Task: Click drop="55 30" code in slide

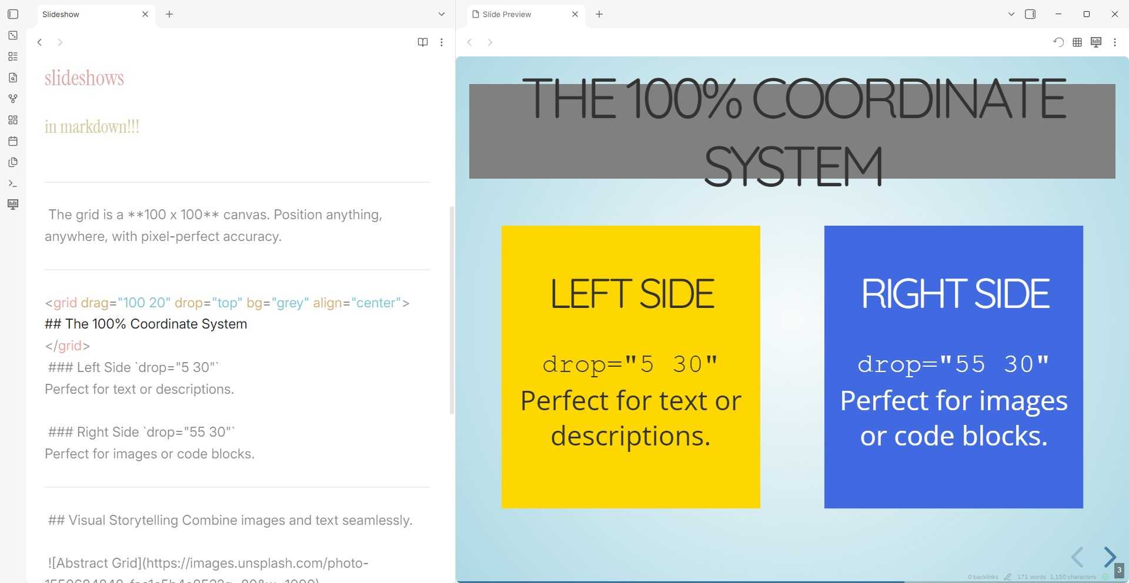Action: (953, 364)
